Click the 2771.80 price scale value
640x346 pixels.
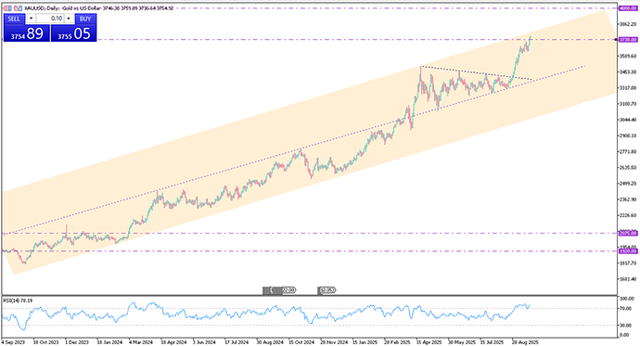coord(628,151)
